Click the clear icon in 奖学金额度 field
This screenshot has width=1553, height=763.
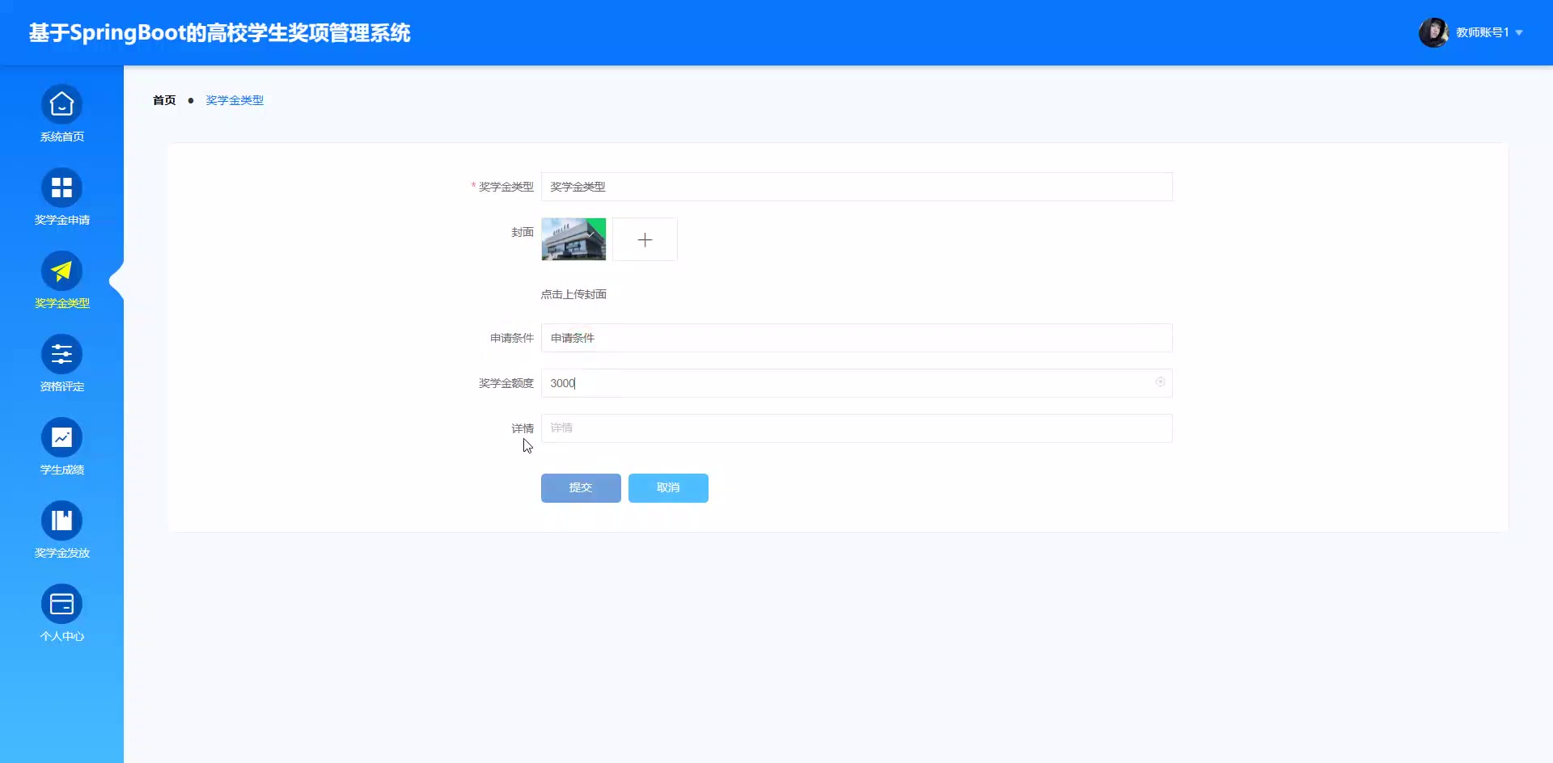click(1160, 382)
